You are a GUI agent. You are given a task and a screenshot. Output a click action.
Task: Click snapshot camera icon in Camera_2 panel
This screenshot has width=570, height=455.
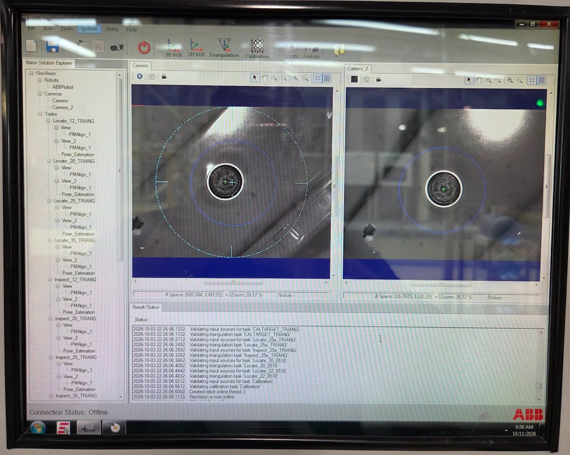(366, 80)
